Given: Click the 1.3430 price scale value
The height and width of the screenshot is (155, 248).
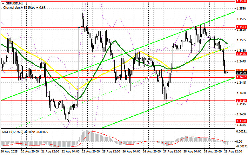Looking at the screenshot, I should click(x=242, y=93).
